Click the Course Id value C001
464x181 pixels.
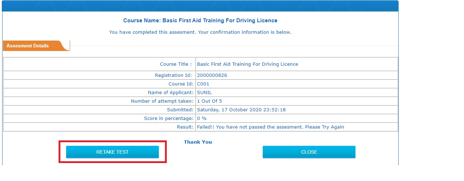click(x=203, y=84)
